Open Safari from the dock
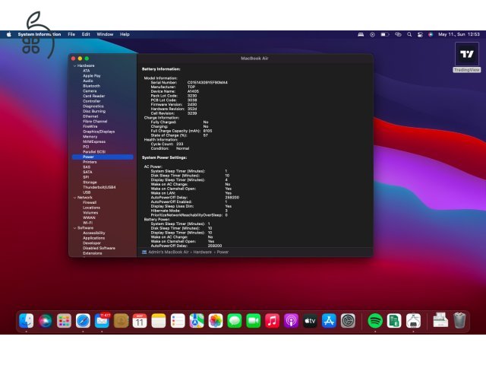This screenshot has height=365, width=486. (x=83, y=321)
